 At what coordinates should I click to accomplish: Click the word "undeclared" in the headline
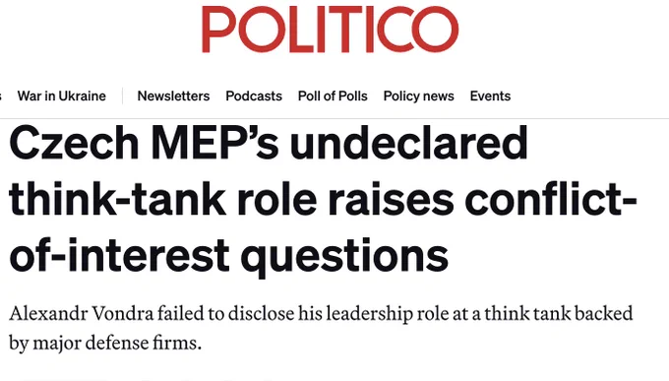(408, 143)
